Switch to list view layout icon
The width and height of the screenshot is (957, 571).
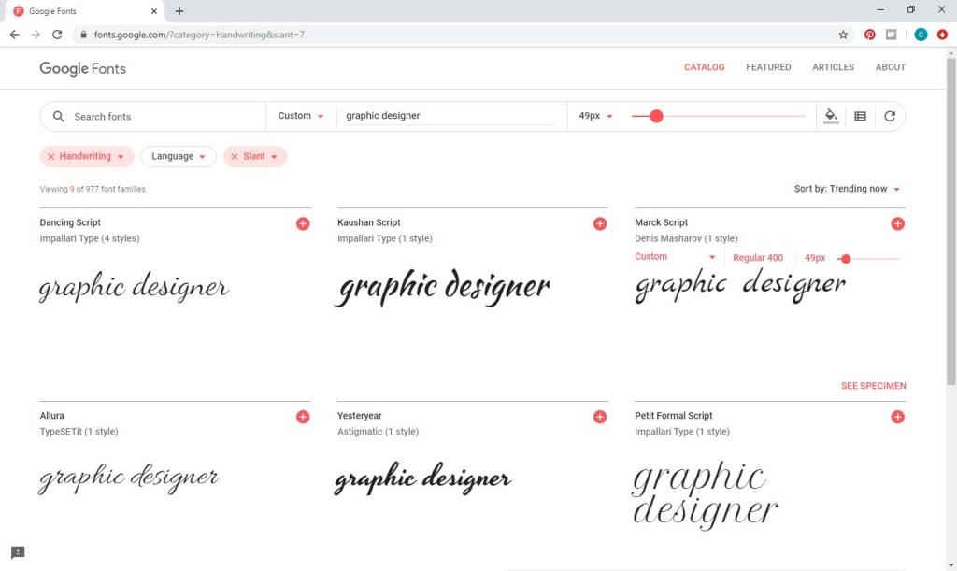coord(860,116)
